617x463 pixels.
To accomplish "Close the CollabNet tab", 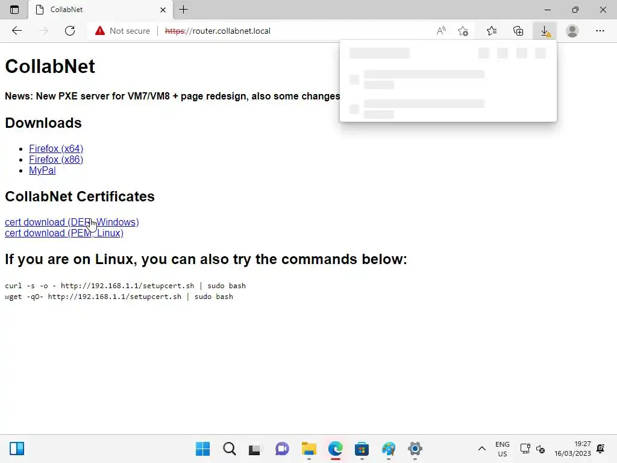I will pyautogui.click(x=163, y=10).
